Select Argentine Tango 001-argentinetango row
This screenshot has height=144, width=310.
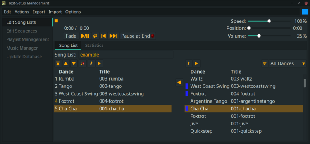tap(244, 101)
